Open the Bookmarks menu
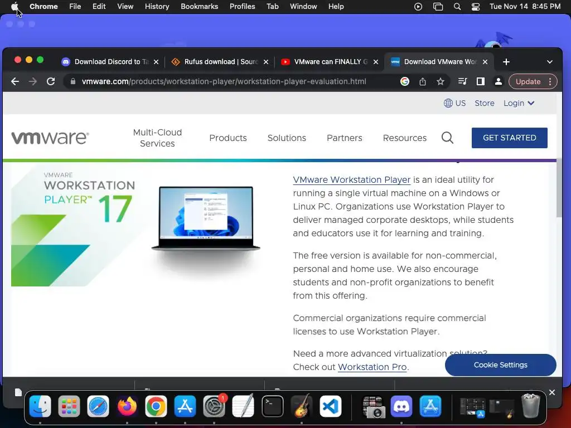Viewport: 571px width, 428px height. (x=199, y=7)
